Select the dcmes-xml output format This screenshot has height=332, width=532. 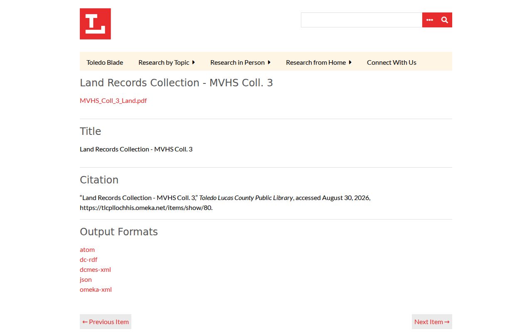pos(95,269)
